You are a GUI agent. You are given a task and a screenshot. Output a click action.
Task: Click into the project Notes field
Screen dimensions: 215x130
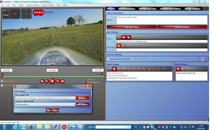[x=162, y=20]
